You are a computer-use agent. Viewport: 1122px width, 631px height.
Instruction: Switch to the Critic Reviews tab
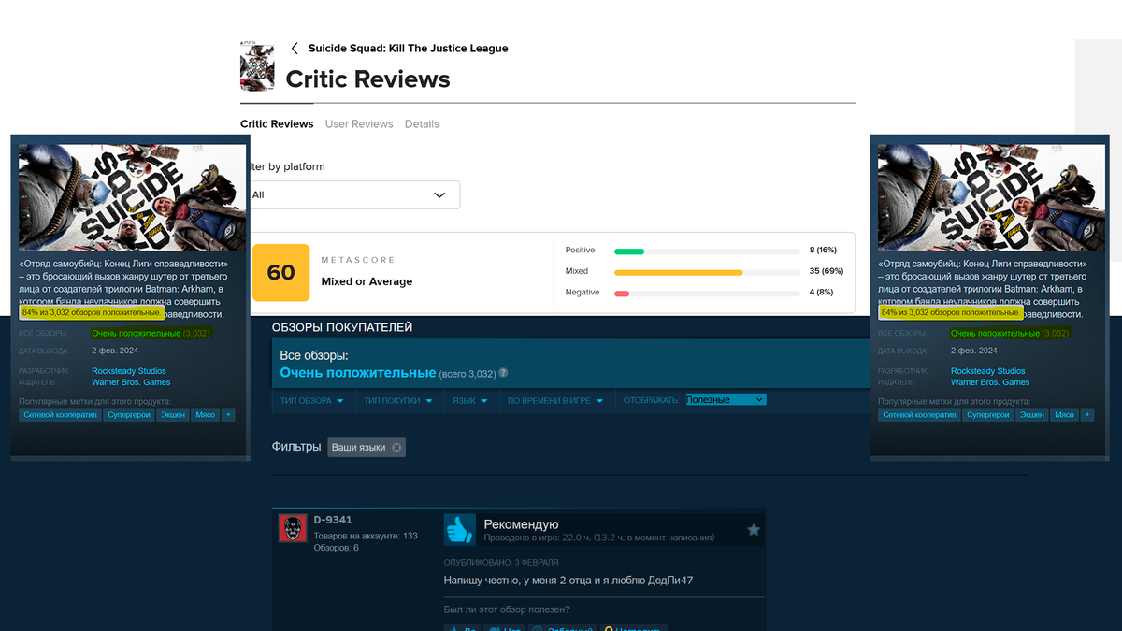click(277, 124)
